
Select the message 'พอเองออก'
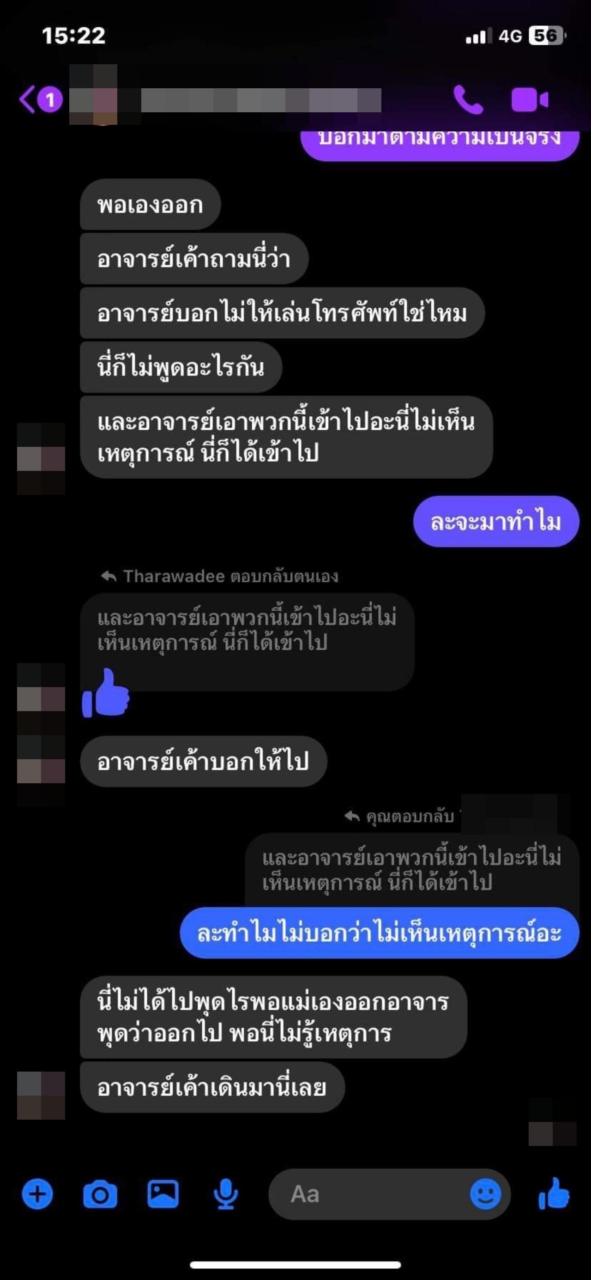151,204
